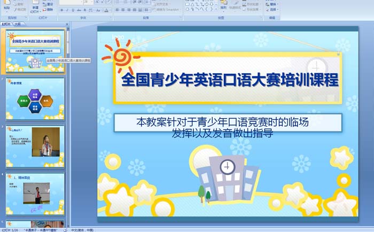The height and width of the screenshot is (232, 374).
Task: Center the text
Action: pos(123,10)
